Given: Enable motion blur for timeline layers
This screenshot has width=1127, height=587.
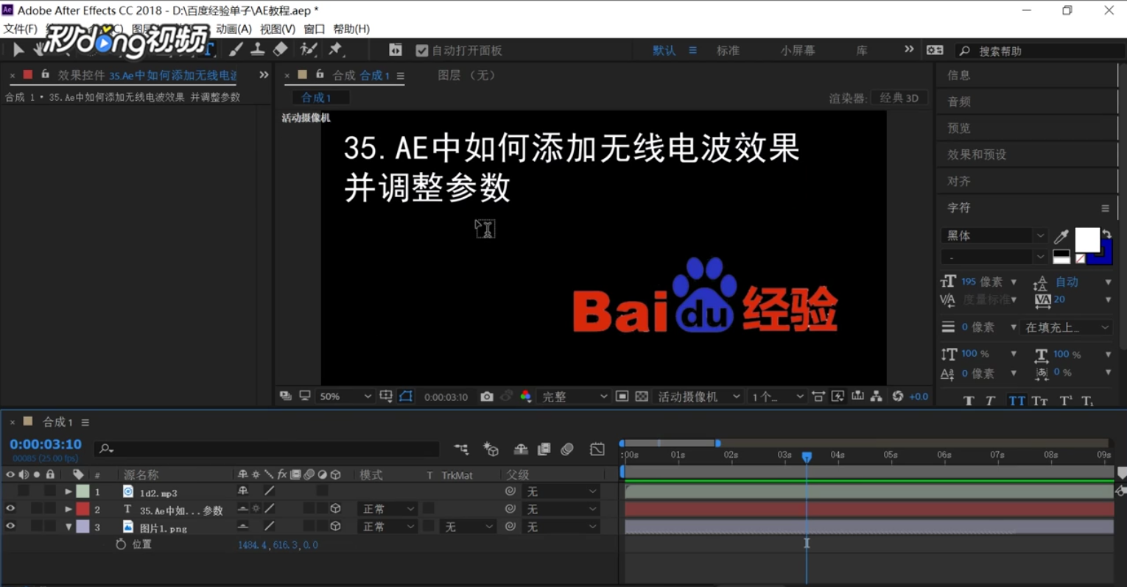Looking at the screenshot, I should [x=567, y=449].
